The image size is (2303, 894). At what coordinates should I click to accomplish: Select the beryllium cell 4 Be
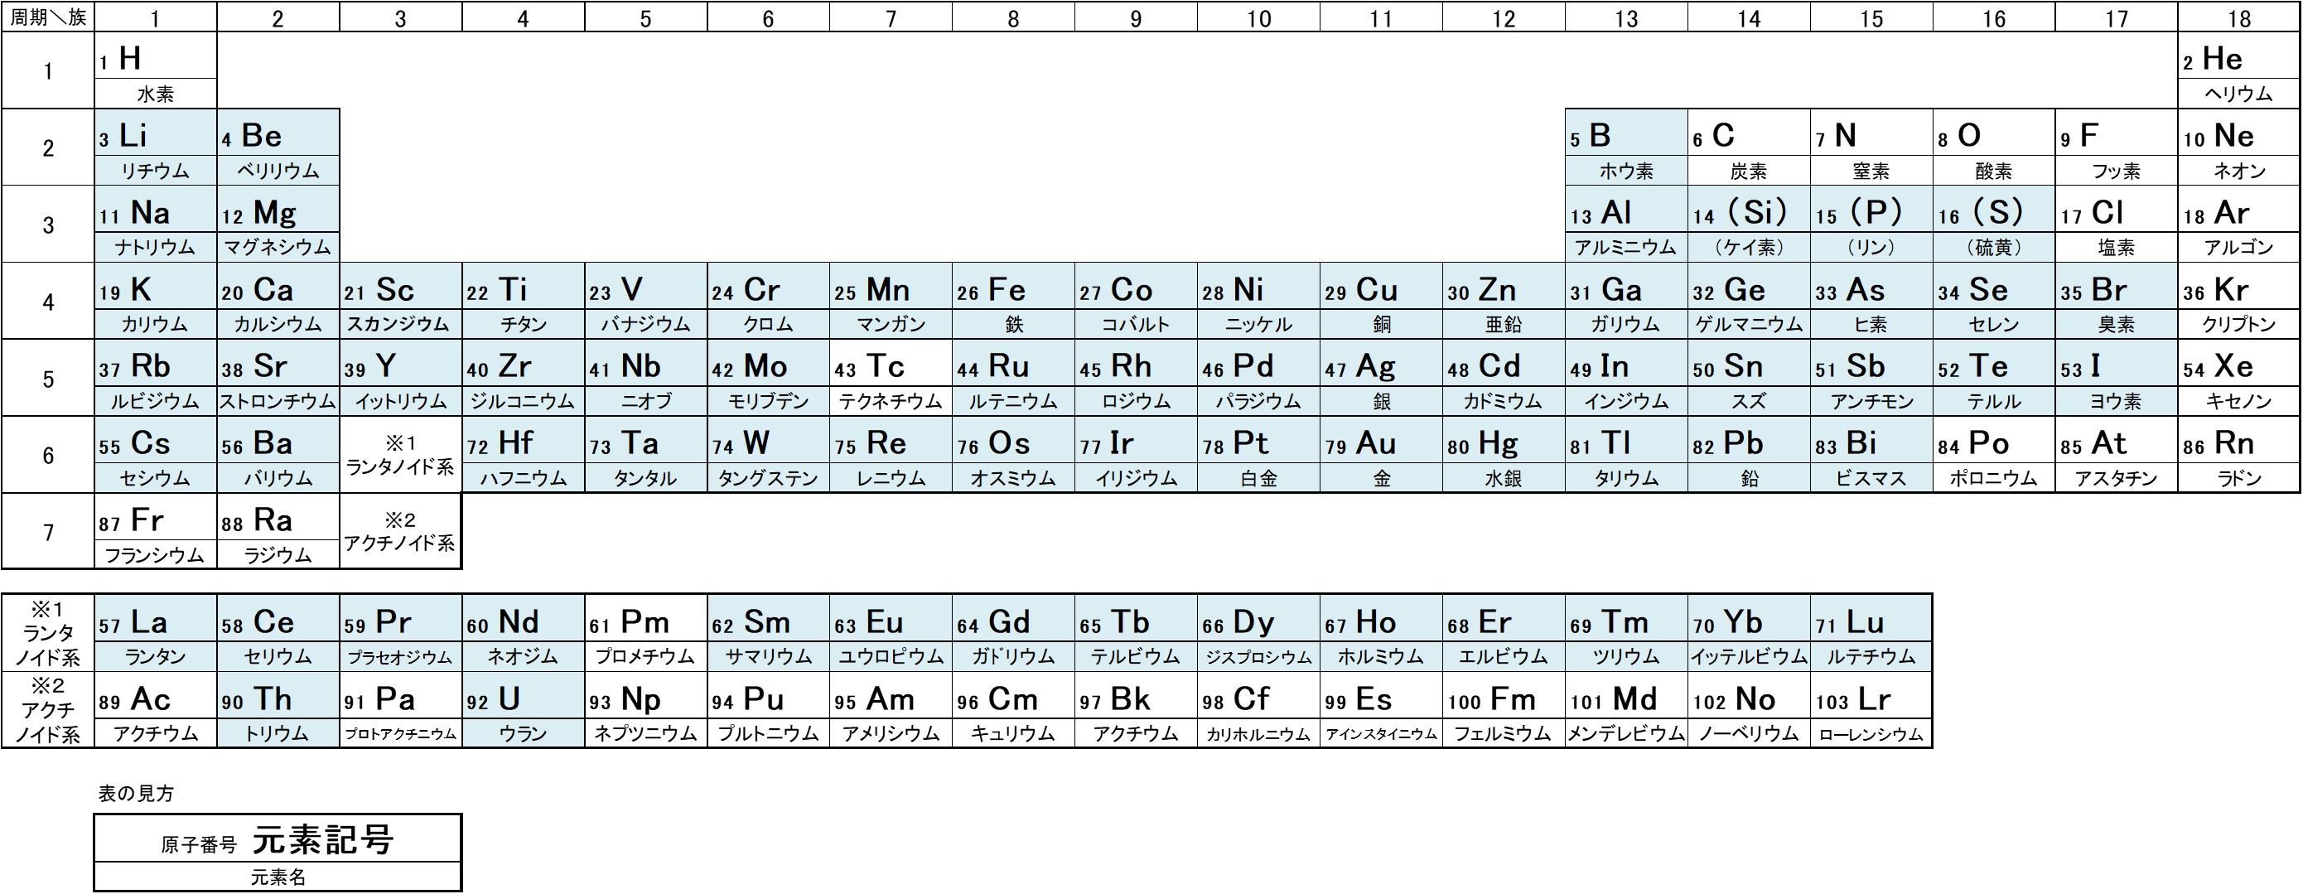[278, 147]
